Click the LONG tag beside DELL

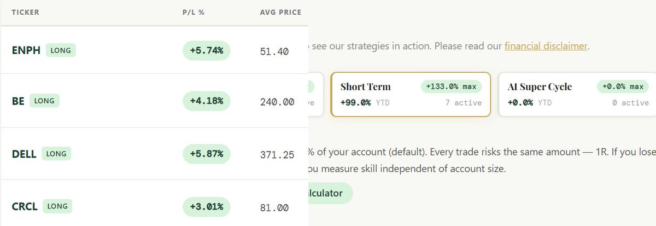click(x=56, y=154)
